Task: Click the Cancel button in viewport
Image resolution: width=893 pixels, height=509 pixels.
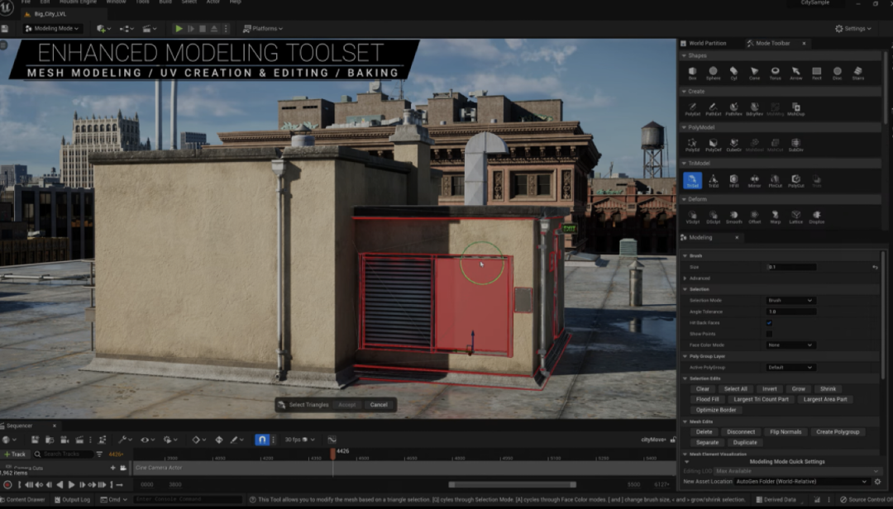Action: click(x=379, y=405)
